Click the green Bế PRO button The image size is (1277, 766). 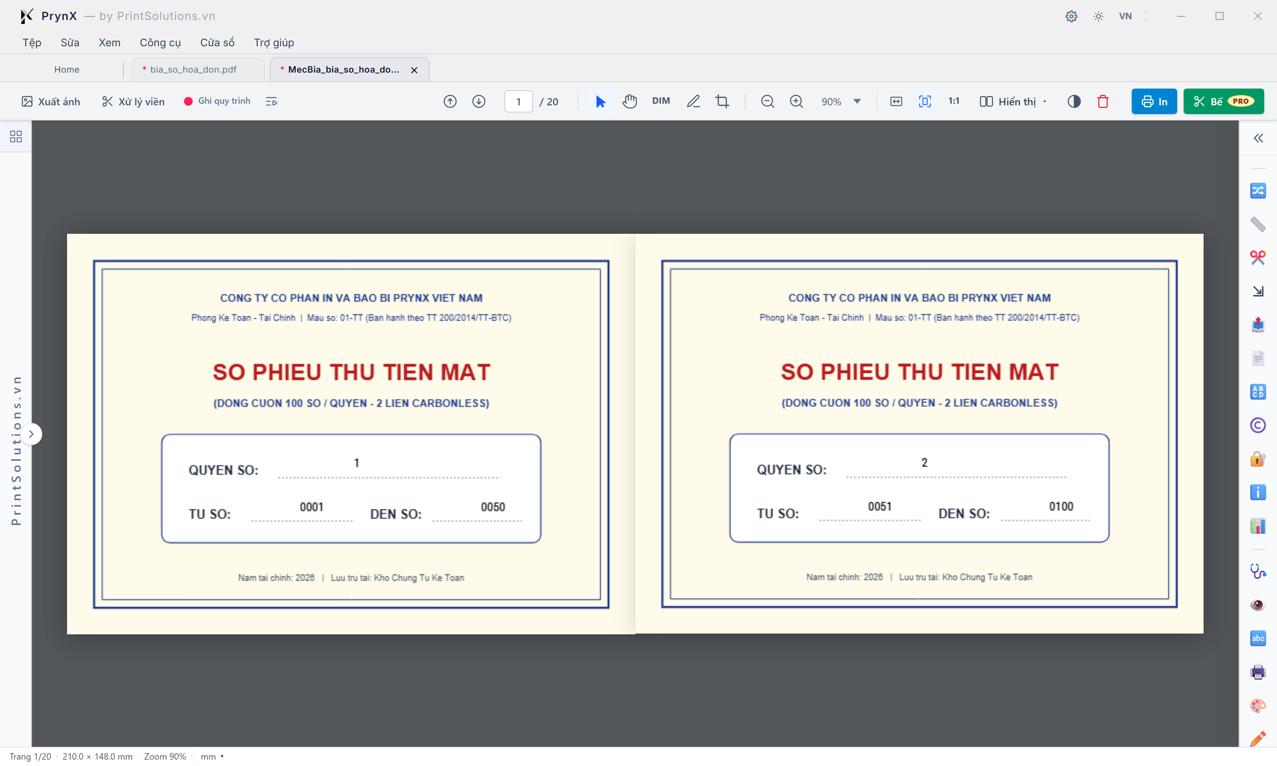coord(1223,101)
